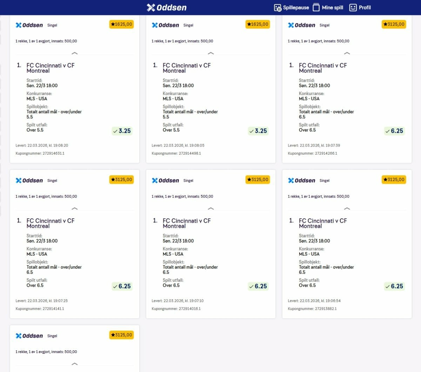Click the 1625,00 star badge on coupon delivered 19:08:20
Screen dimensions: 421x372
pos(121,24)
